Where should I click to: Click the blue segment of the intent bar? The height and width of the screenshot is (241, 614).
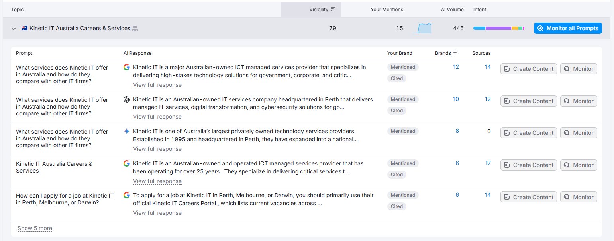tap(479, 28)
